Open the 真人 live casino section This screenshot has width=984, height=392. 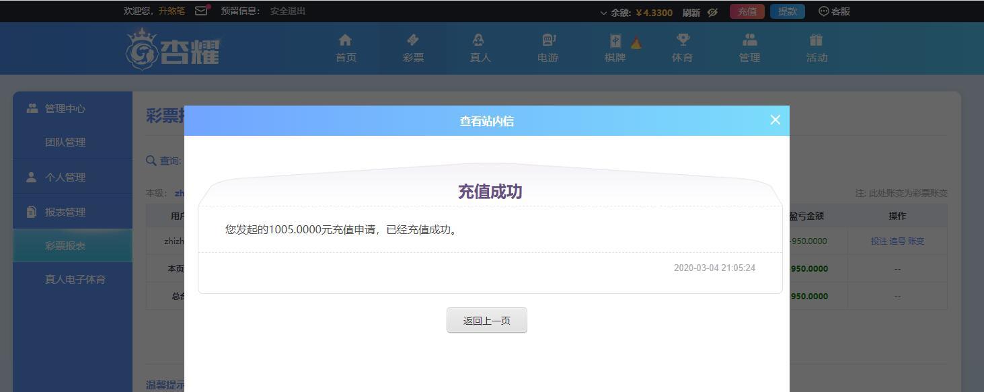pos(480,48)
